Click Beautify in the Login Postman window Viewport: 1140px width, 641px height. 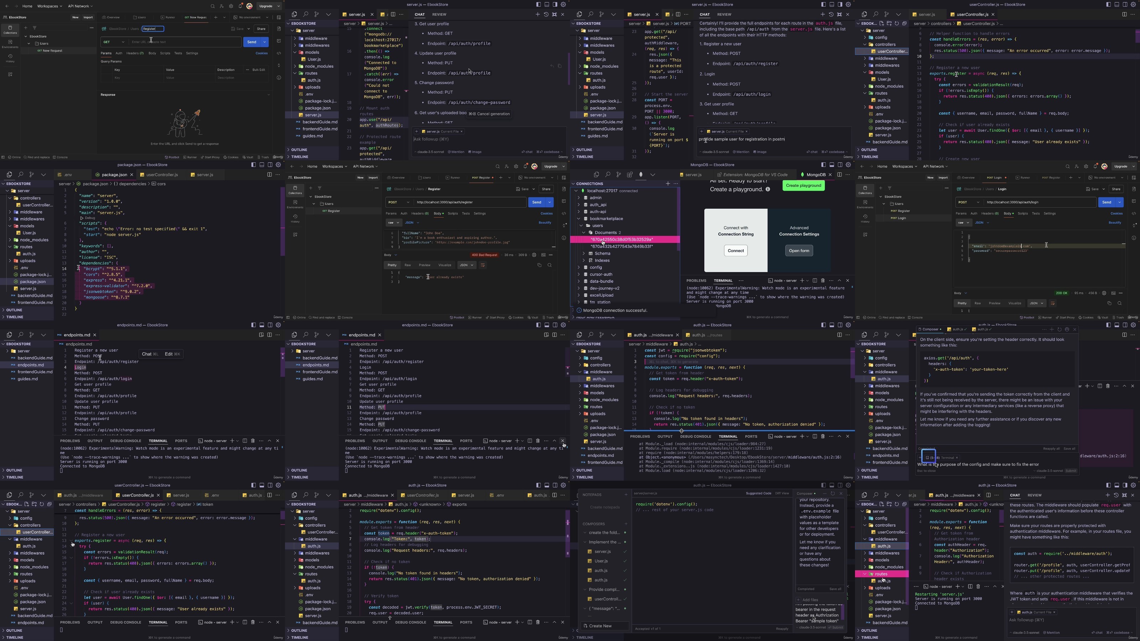pos(1115,223)
